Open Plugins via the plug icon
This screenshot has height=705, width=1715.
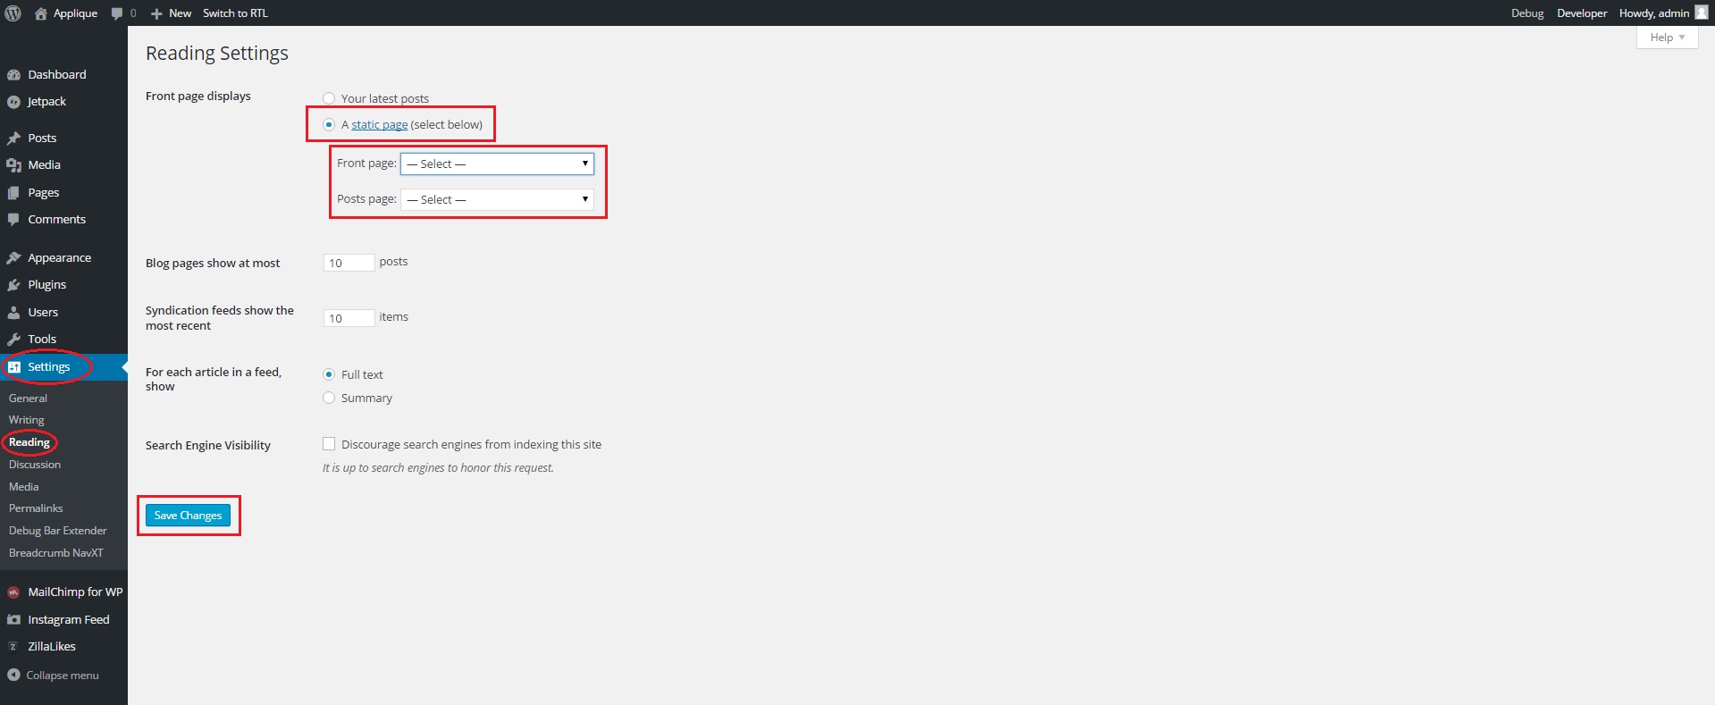point(13,285)
